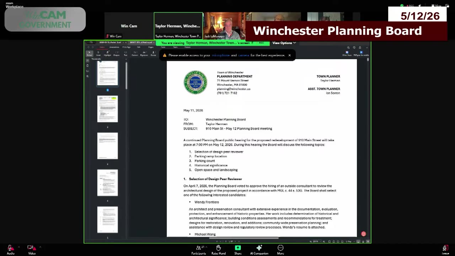This screenshot has height=256, width=455.
Task: Open the second document tab in PDF viewer
Action: [142, 42]
